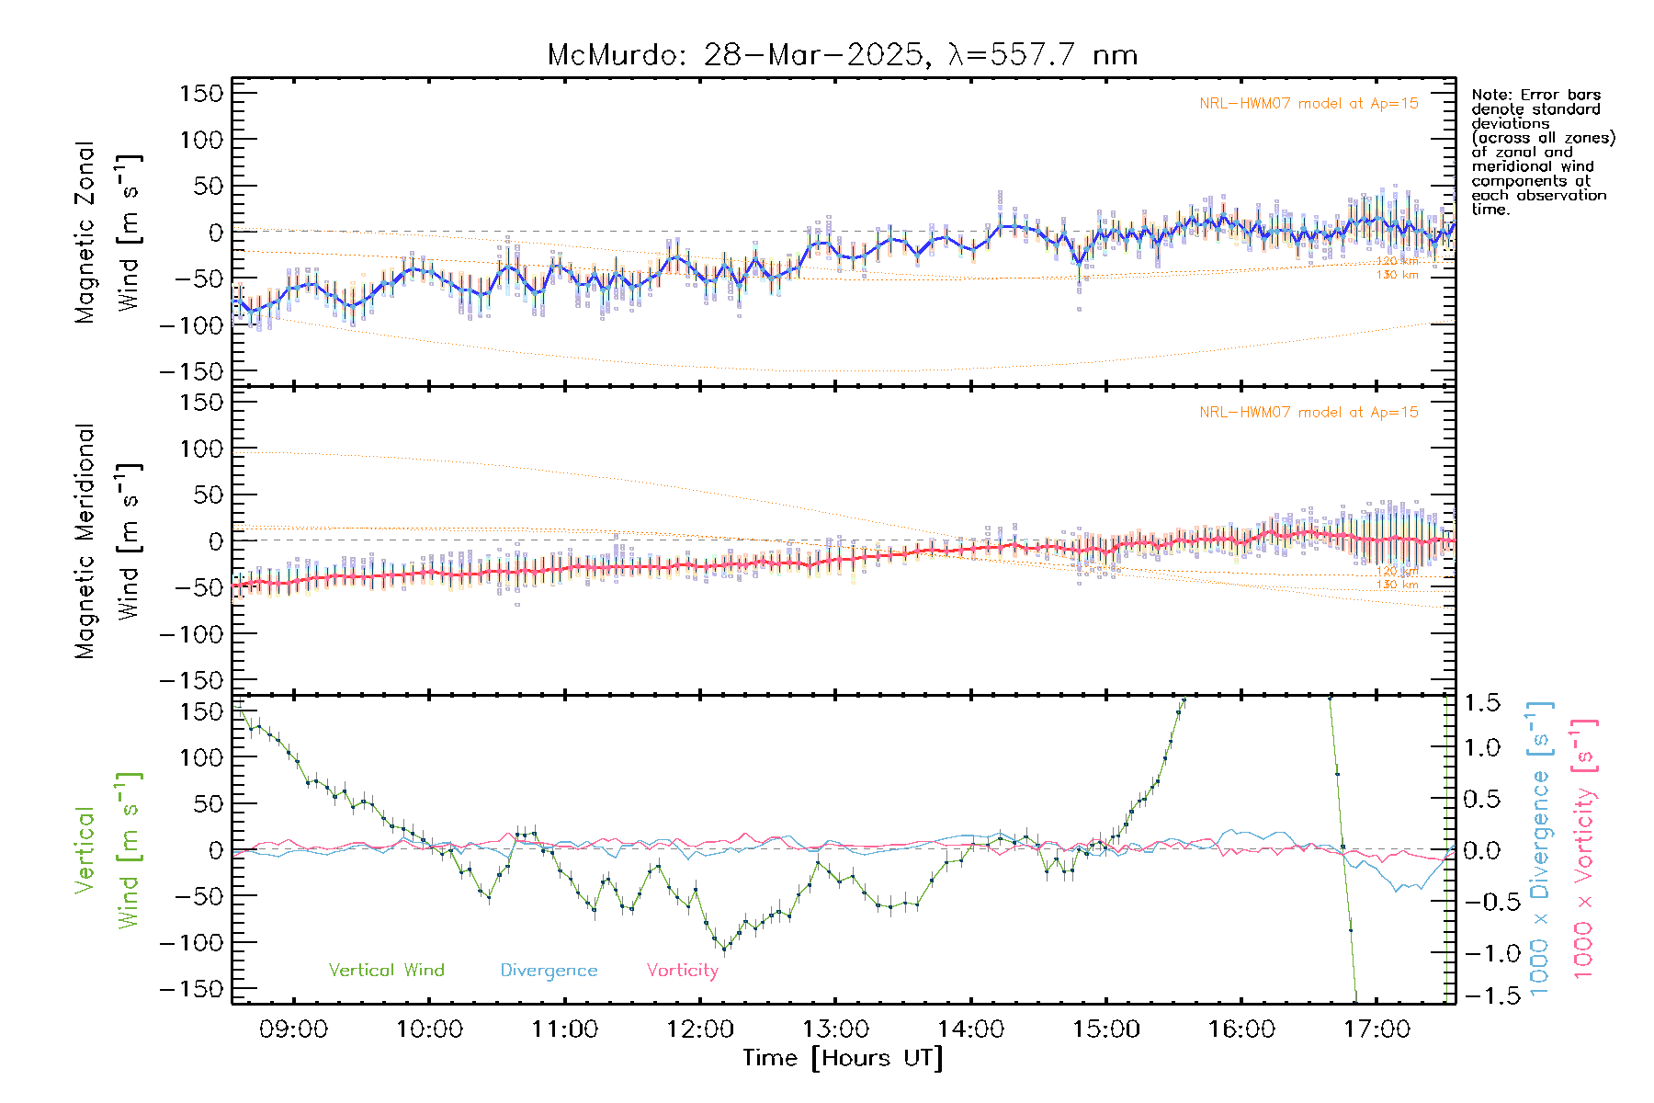Click the blue Divergence legend label
This screenshot has height=1103, width=1654.
pos(549,970)
